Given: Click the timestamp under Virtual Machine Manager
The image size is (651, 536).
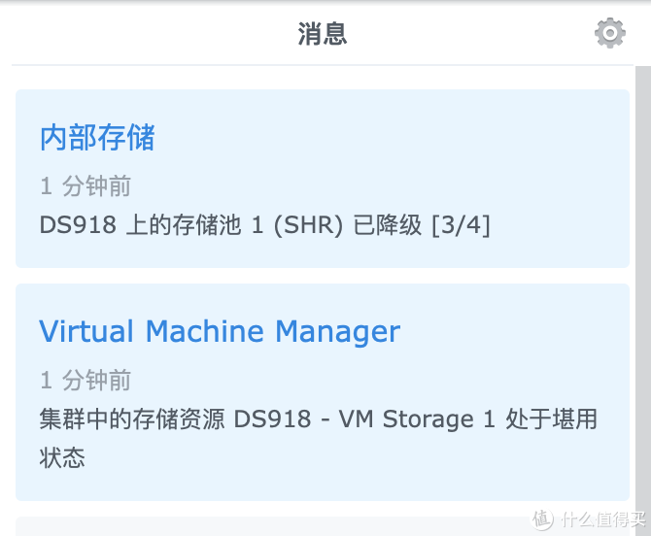Looking at the screenshot, I should (x=86, y=381).
